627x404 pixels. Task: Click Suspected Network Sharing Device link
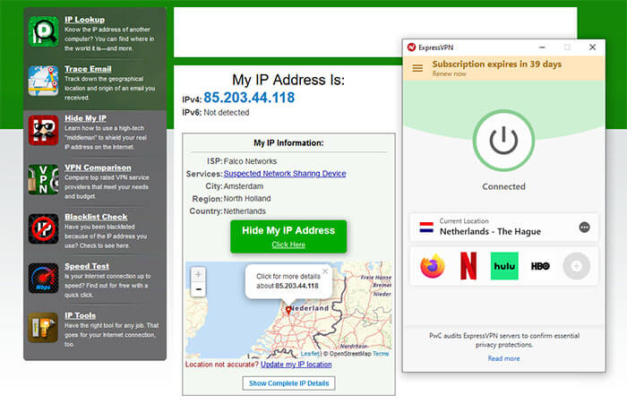tap(285, 174)
